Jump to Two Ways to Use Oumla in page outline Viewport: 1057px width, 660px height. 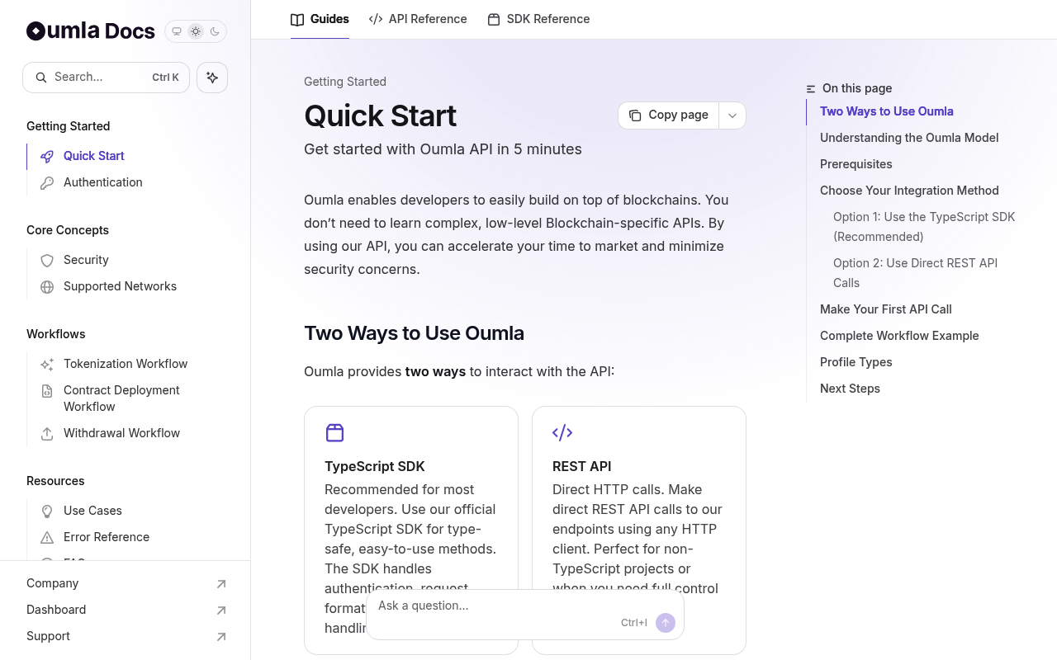click(887, 111)
